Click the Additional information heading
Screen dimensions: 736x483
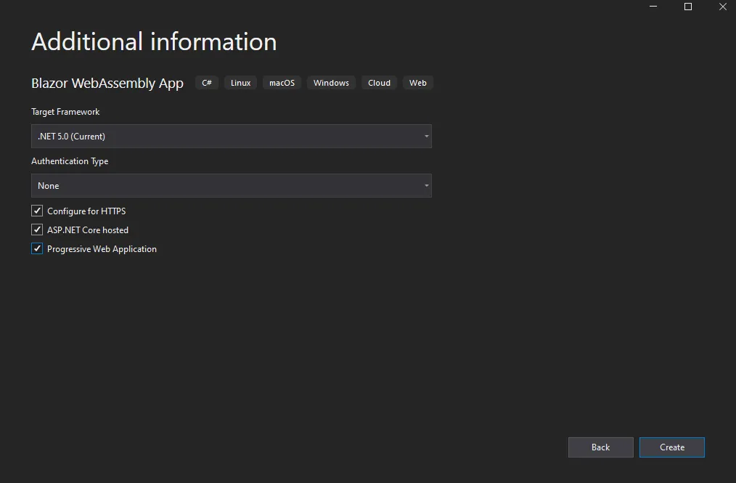pyautogui.click(x=154, y=42)
